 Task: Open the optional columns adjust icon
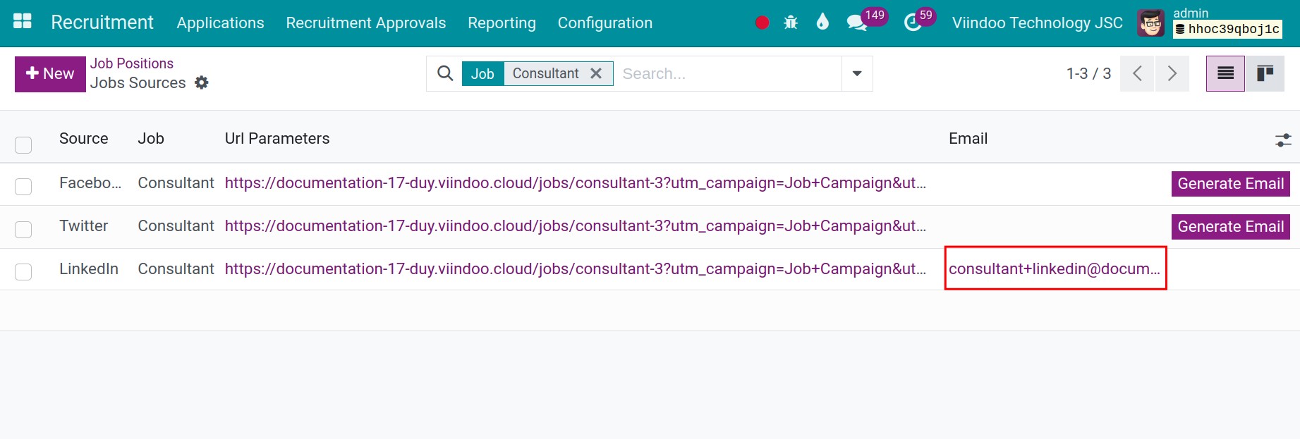[1283, 140]
